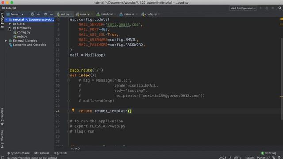The width and height of the screenshot is (283, 159).
Task: Open the Terminal tool window
Action: pos(42,153)
